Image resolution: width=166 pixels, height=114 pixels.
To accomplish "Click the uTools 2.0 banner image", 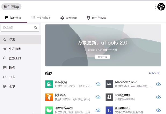I will click(x=103, y=45).
